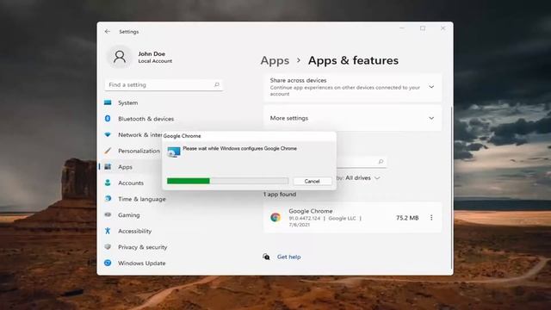
Task: Click the Bluetooth icon in the sidebar
Action: 108,119
